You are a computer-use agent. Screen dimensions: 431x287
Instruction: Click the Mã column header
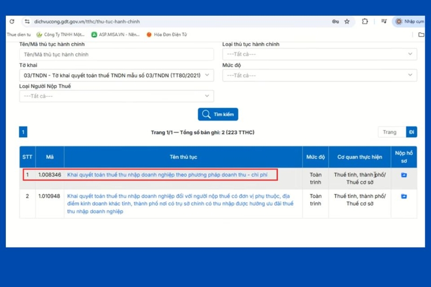(x=50, y=157)
